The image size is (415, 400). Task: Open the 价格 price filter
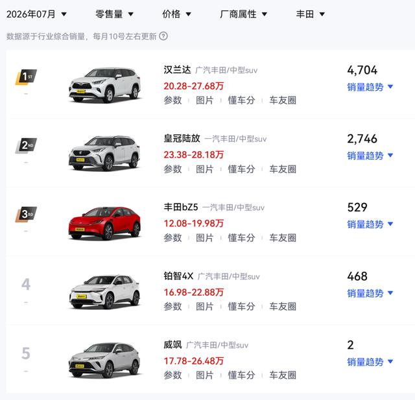176,14
